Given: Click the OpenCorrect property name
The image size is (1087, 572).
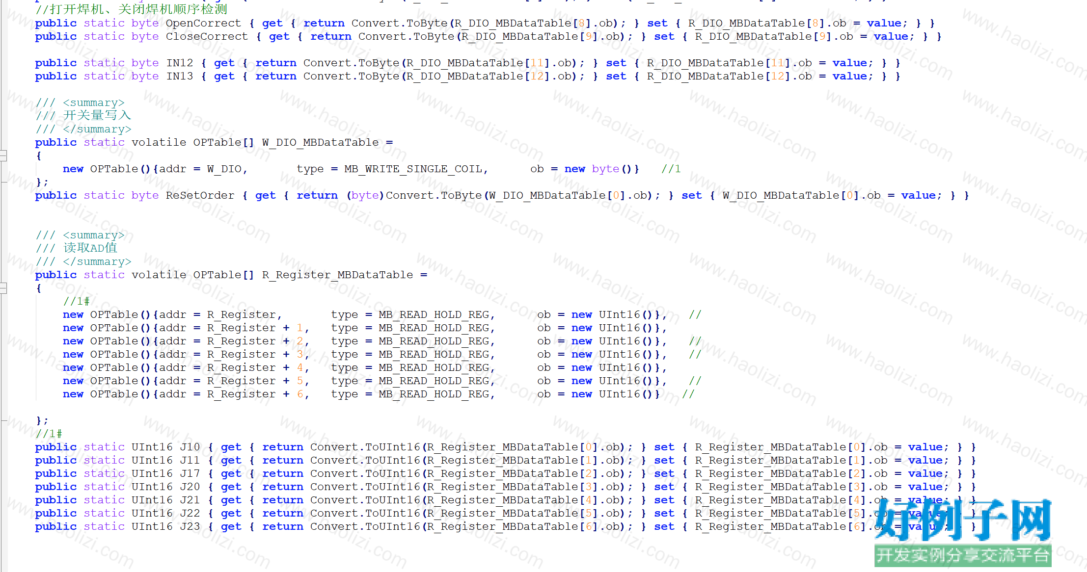Looking at the screenshot, I should coord(203,23).
